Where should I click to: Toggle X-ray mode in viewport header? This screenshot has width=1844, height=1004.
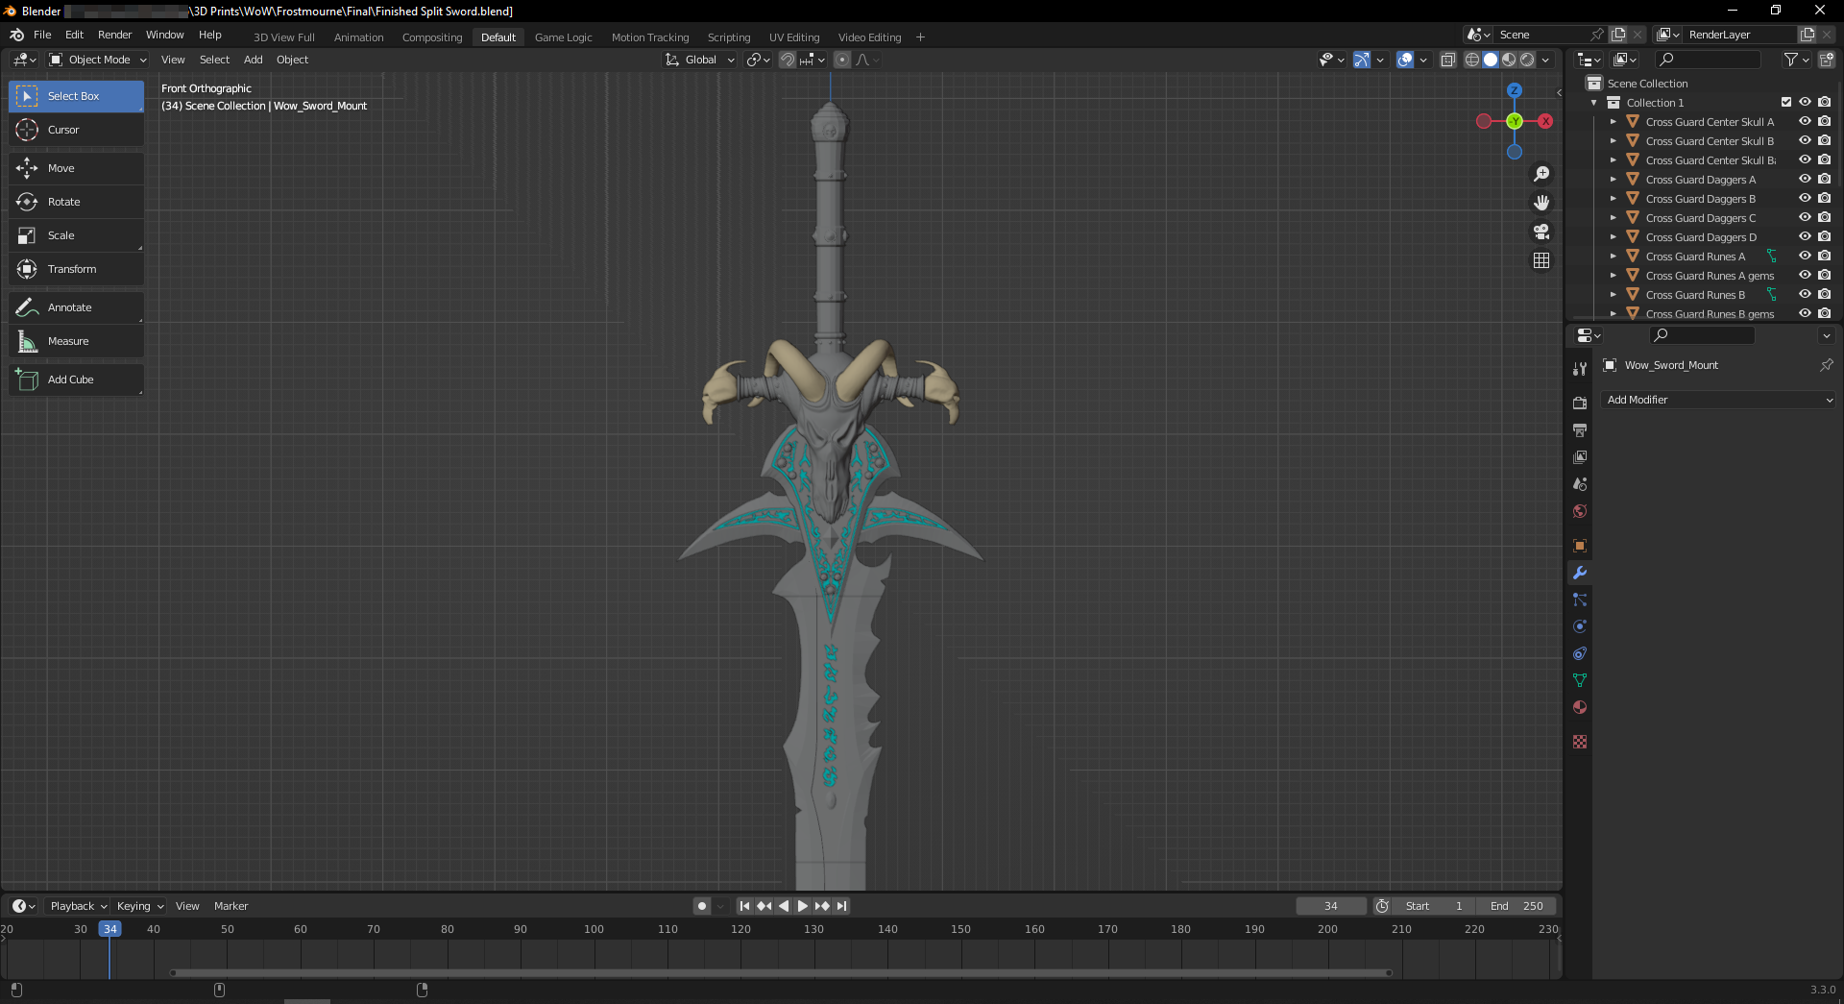(1448, 60)
